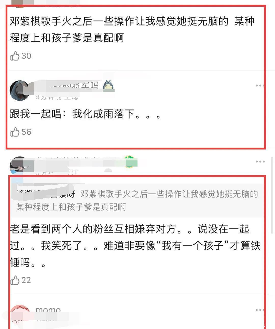Like the comment with 30 likes
The image size is (275, 329).
point(15,56)
